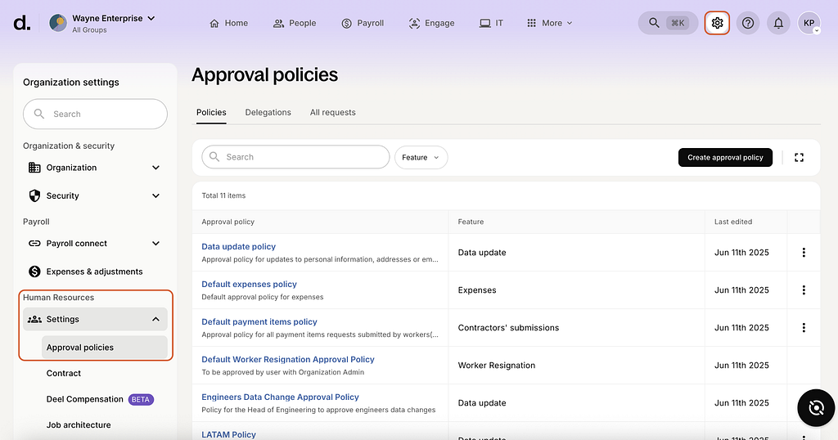Expand the More navigation menu

pyautogui.click(x=549, y=23)
